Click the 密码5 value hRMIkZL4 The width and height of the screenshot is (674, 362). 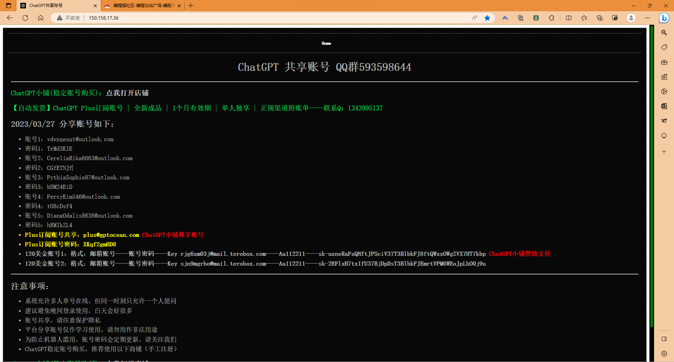coord(60,225)
